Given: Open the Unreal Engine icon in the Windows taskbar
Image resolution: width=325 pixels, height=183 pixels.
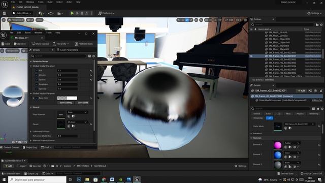Looking at the screenshot, I should coord(137,179).
